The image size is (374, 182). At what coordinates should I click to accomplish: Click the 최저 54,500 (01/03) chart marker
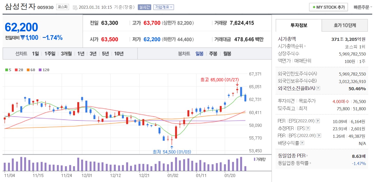[171, 152]
